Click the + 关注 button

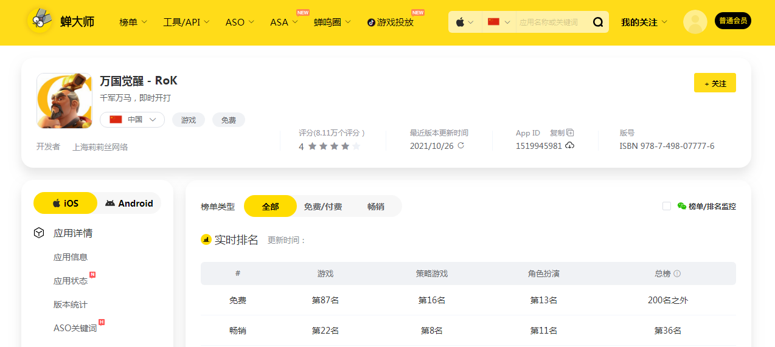(715, 83)
